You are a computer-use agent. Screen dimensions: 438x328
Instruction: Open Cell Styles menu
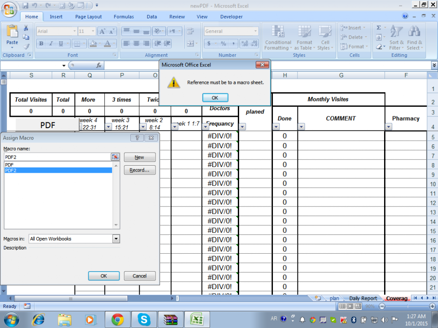[x=325, y=38]
